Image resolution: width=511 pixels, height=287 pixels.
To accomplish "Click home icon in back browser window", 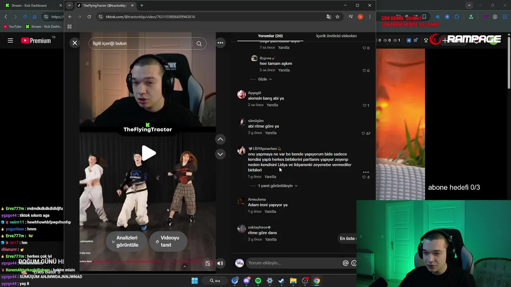I will coord(35,17).
